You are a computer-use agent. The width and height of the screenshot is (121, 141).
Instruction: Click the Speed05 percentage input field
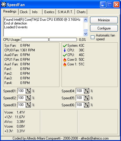pyautogui.click(x=80, y=98)
